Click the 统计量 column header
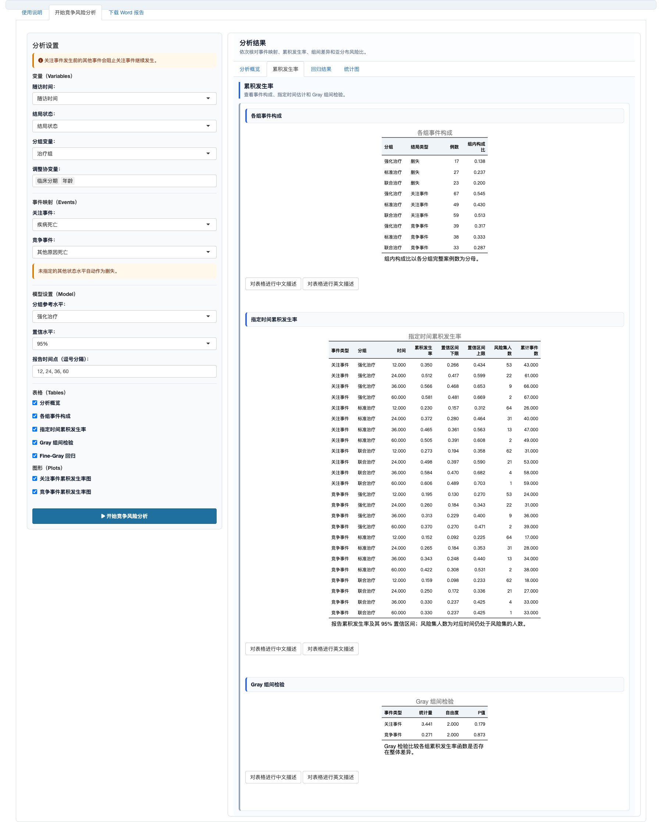The image size is (662, 822). tap(426, 712)
